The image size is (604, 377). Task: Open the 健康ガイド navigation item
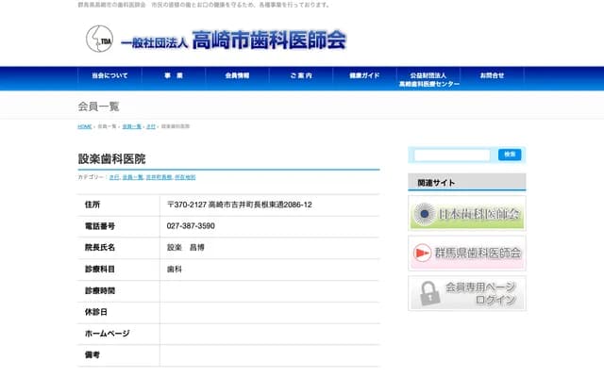point(364,75)
